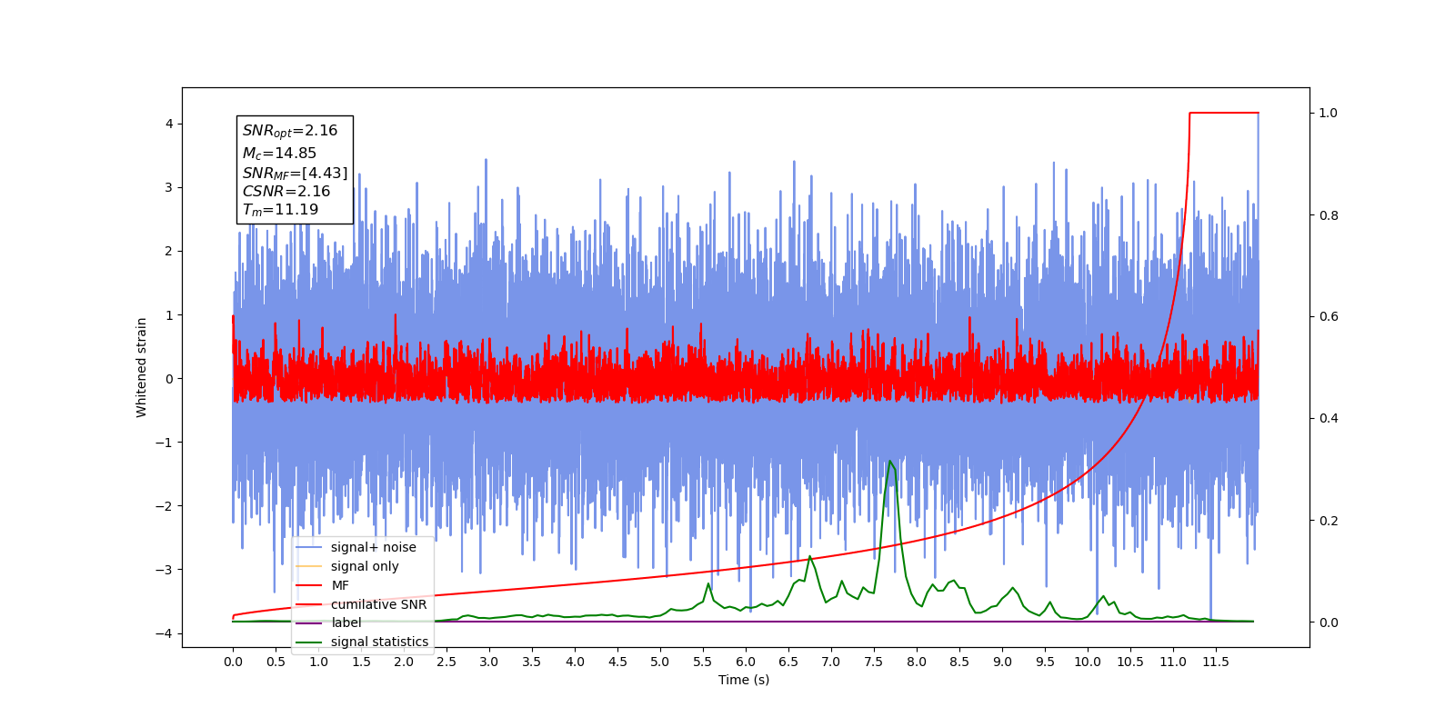The height and width of the screenshot is (727, 1455).
Task: Click the blue line sample beside "signal+ noise"
Action: (x=309, y=547)
